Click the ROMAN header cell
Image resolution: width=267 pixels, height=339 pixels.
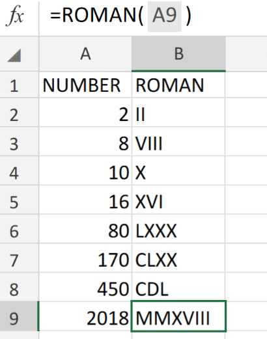coord(178,85)
